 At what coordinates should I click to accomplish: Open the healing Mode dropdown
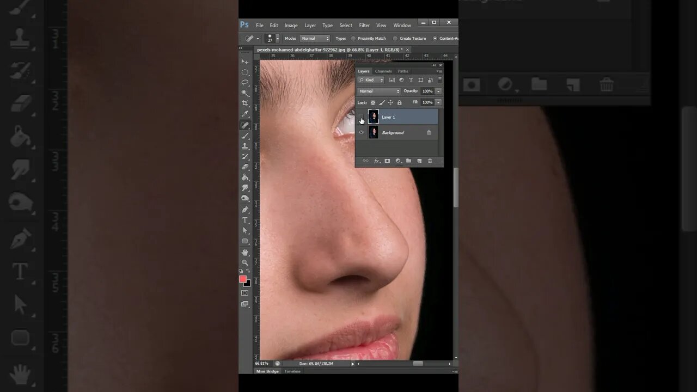(315, 39)
